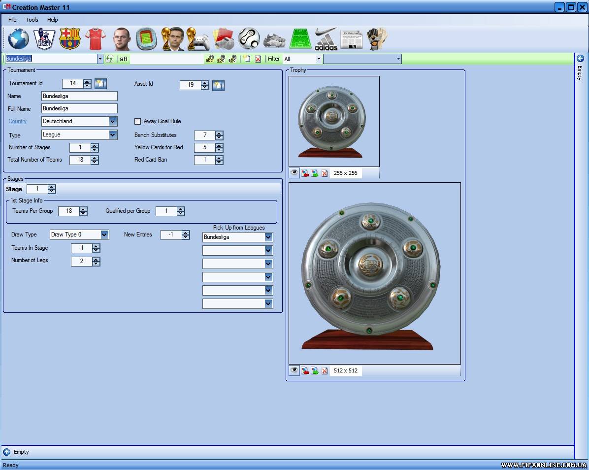Toggle the eye icon for 256 x 256 trophy
The image size is (589, 470).
point(294,173)
